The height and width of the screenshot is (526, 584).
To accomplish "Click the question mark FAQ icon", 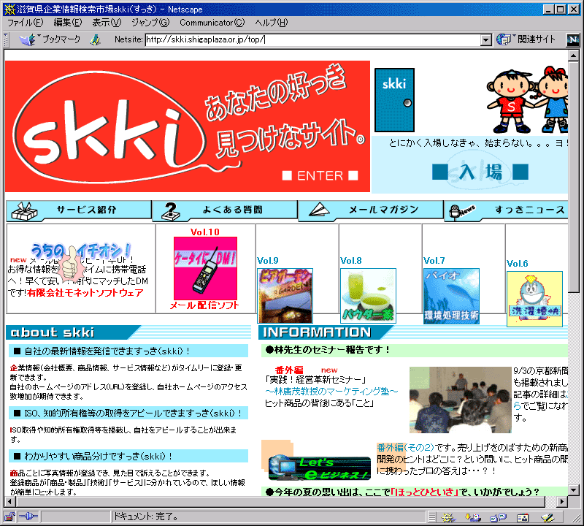I will [171, 211].
